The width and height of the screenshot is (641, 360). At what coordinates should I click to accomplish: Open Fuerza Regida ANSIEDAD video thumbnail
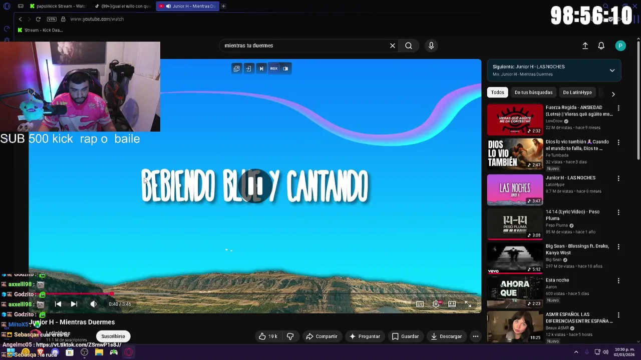(x=515, y=119)
